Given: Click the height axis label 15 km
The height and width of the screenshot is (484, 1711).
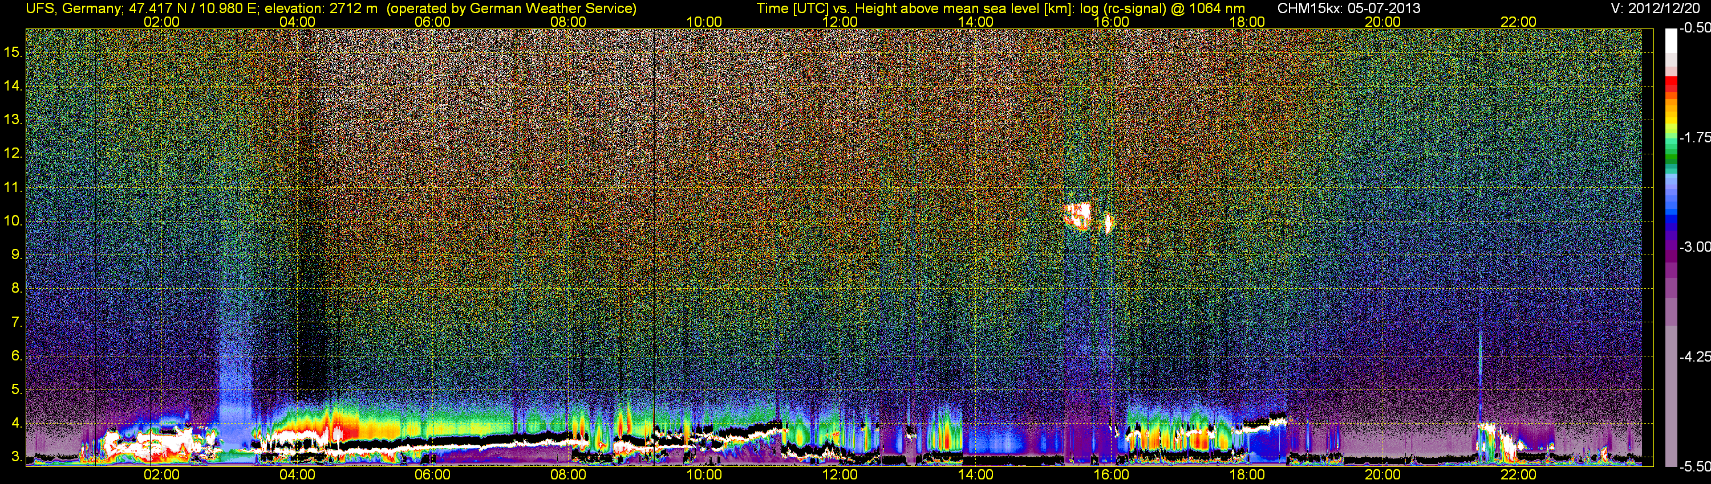Looking at the screenshot, I should (13, 52).
